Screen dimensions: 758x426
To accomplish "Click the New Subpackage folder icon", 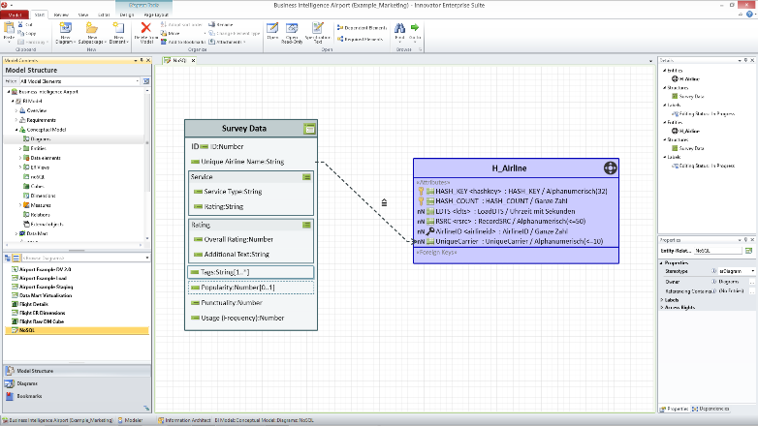I will point(91,29).
